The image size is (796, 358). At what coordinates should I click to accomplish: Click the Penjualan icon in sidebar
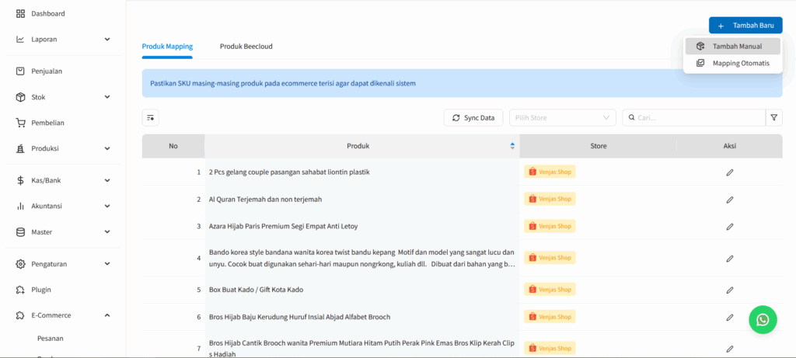click(x=20, y=71)
